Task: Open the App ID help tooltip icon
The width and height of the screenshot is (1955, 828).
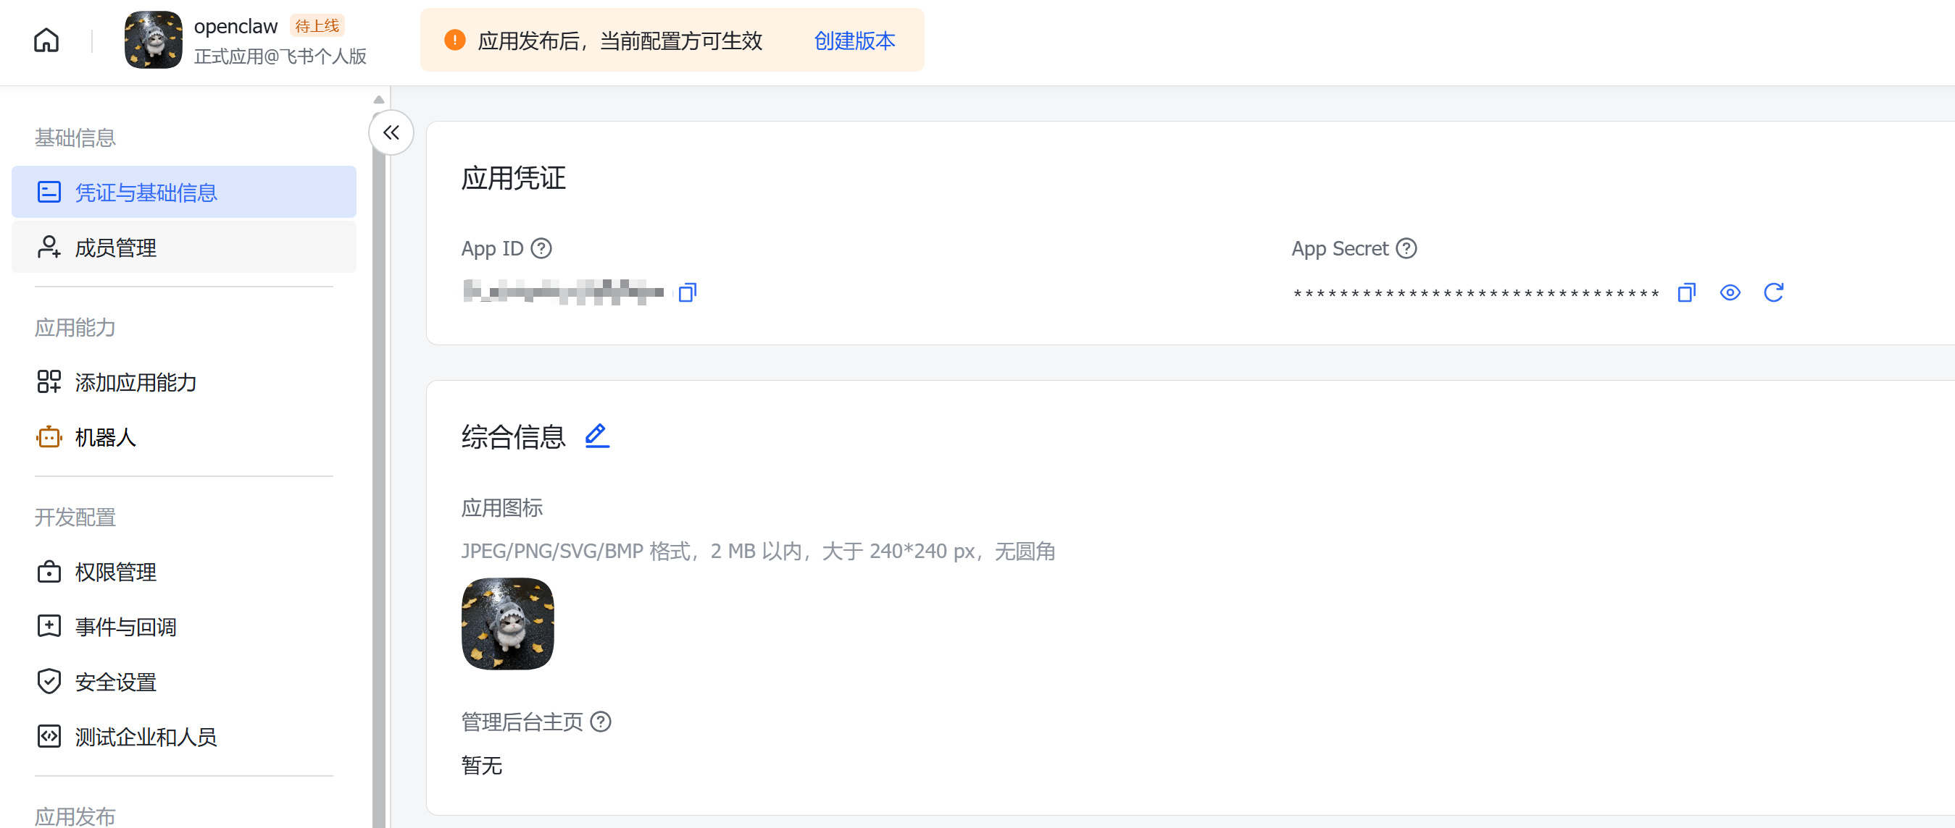Action: [541, 248]
